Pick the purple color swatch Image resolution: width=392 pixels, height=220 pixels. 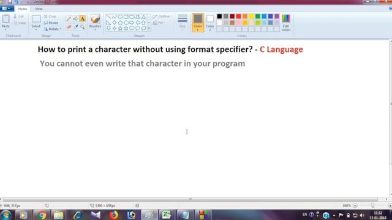point(277,16)
